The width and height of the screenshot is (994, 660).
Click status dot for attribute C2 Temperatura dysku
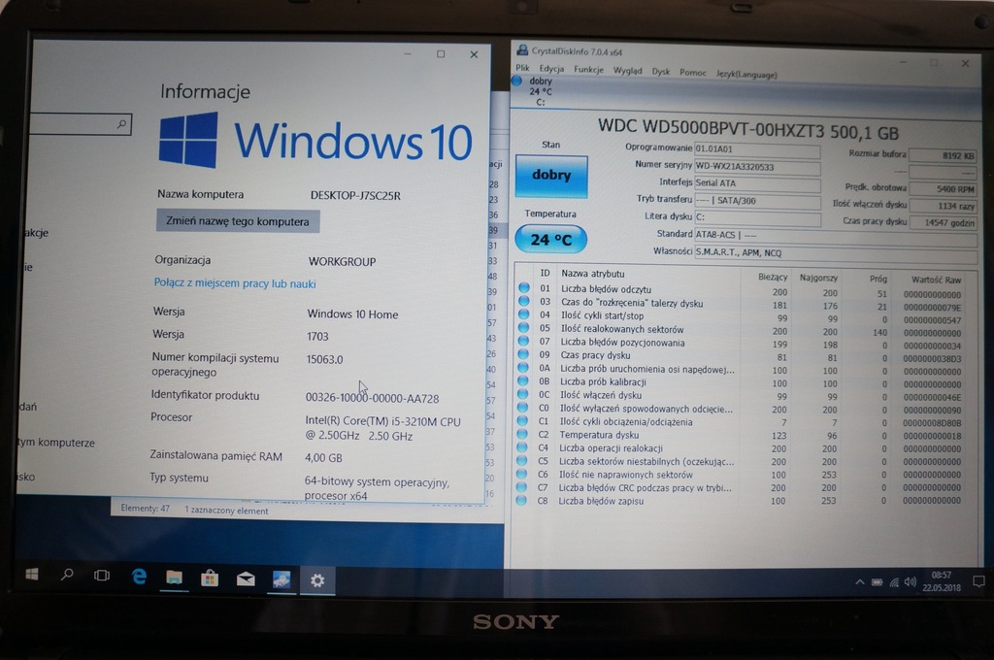click(522, 434)
